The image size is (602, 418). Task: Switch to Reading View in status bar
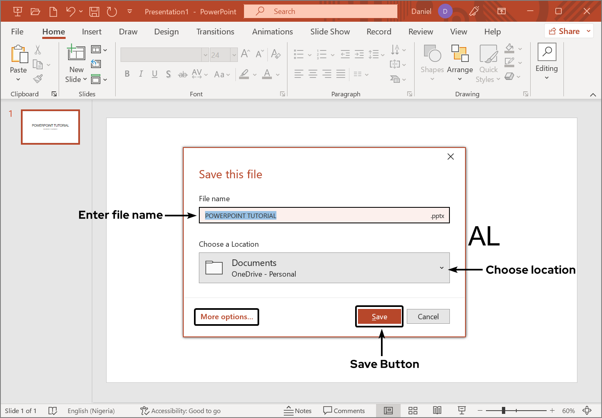click(x=437, y=411)
